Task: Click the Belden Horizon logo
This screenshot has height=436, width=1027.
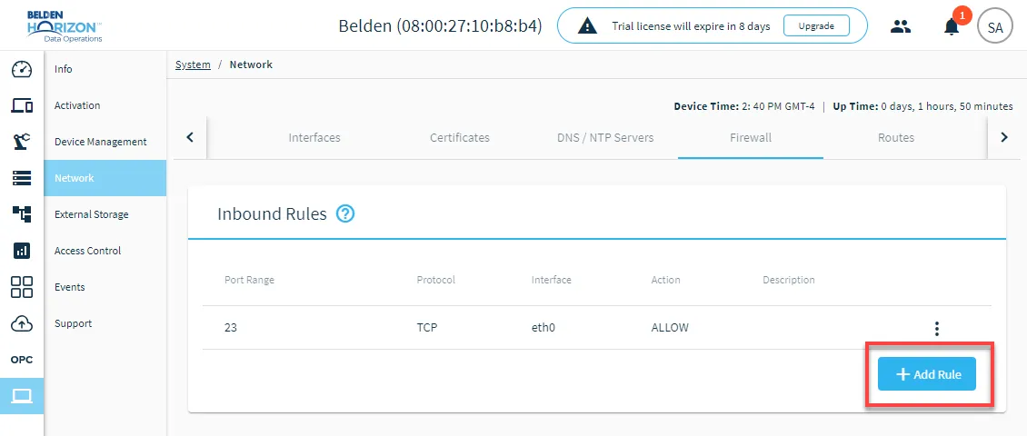Action: pyautogui.click(x=65, y=26)
